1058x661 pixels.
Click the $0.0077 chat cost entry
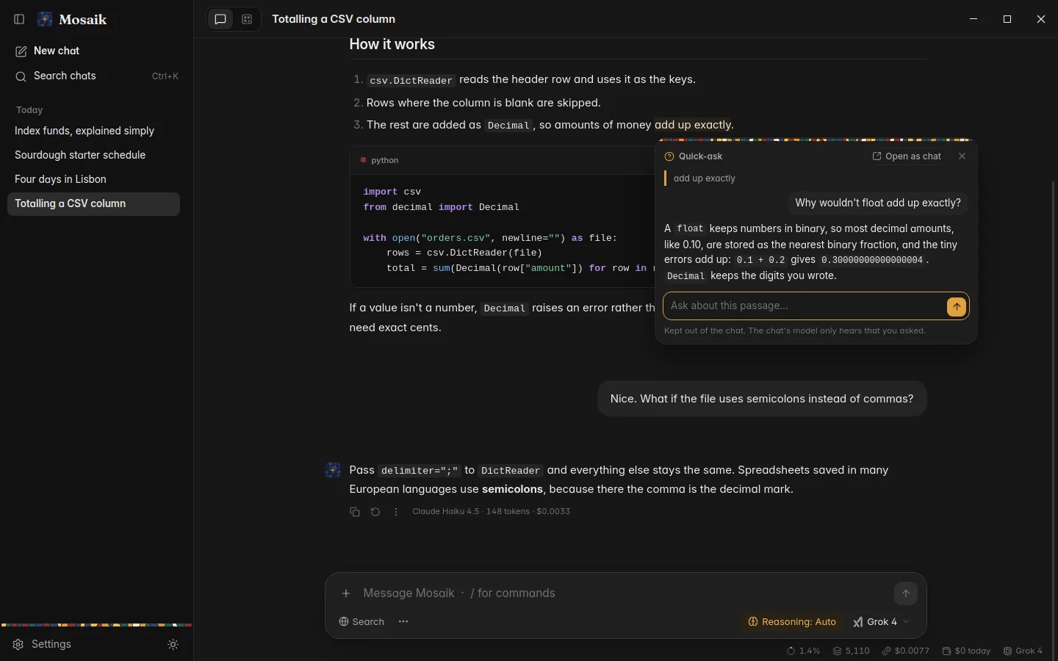coord(906,651)
